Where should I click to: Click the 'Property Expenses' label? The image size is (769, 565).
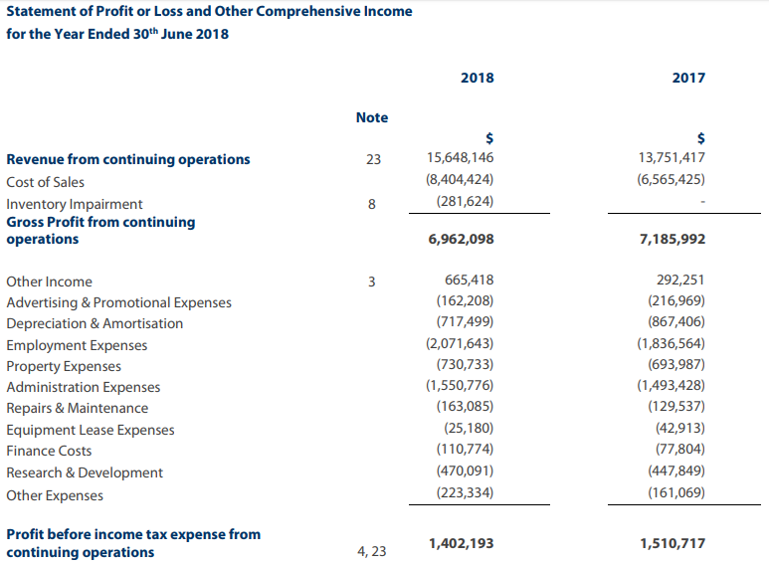click(64, 367)
